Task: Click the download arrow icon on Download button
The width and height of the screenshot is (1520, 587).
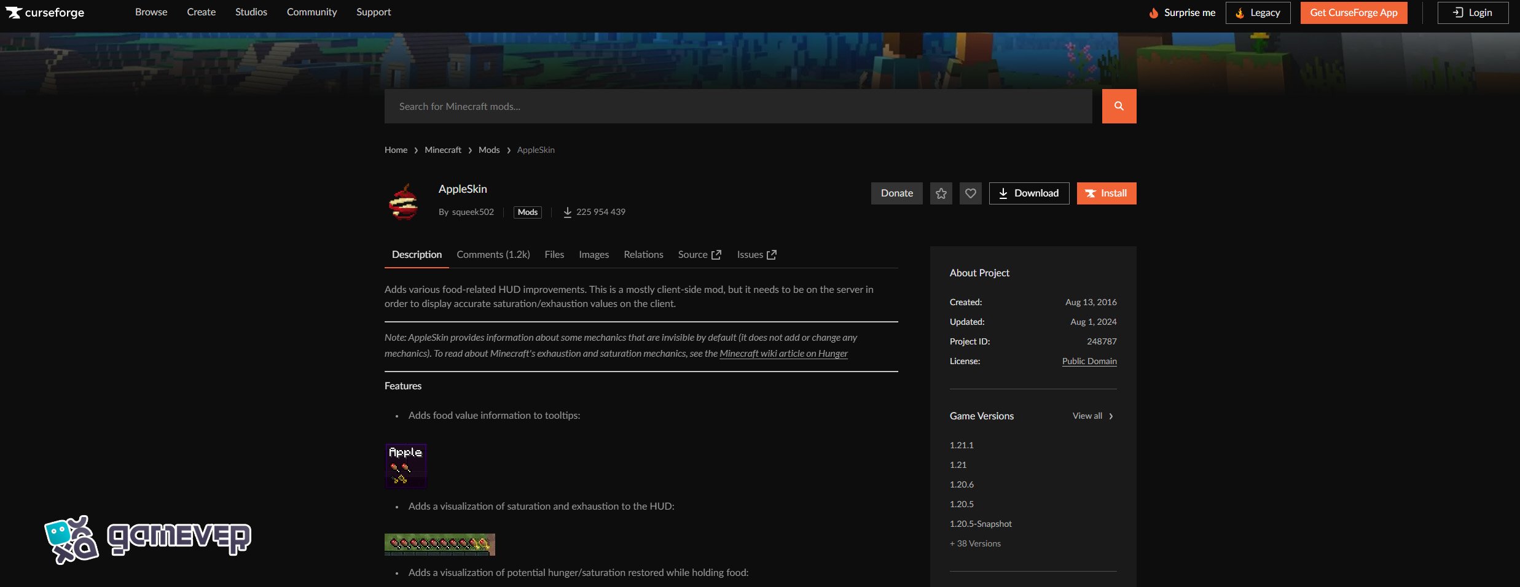Action: click(1004, 193)
